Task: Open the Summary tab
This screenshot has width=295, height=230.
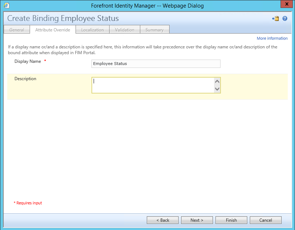Action: pyautogui.click(x=155, y=30)
